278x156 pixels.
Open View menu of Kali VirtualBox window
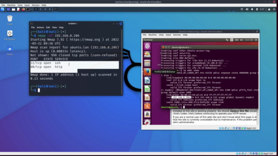[20, 5]
